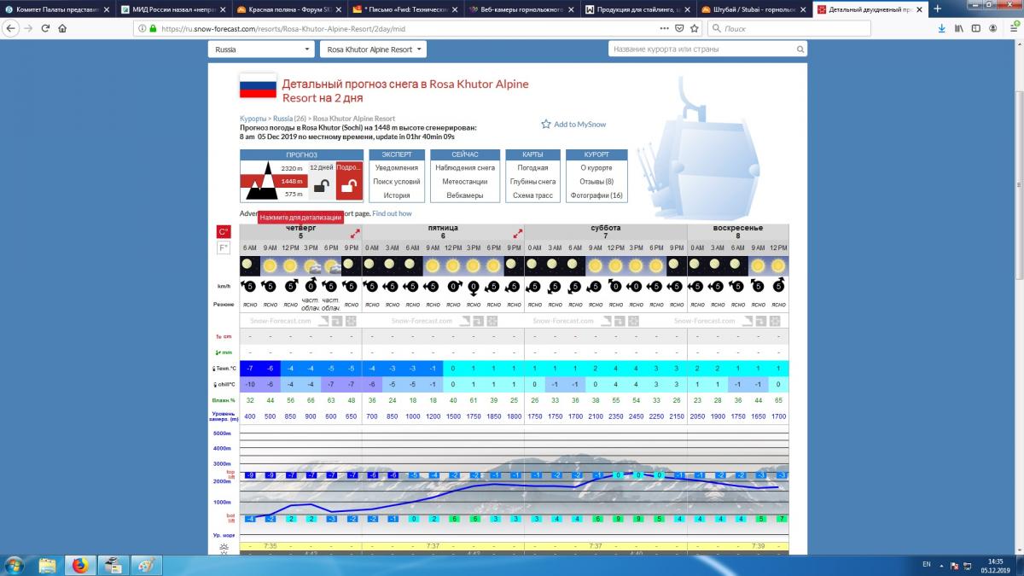Open the Russia country dropdown
Image resolution: width=1024 pixels, height=576 pixels.
click(x=261, y=49)
